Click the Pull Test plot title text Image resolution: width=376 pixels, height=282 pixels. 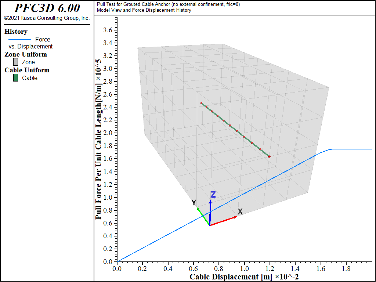pos(168,4)
